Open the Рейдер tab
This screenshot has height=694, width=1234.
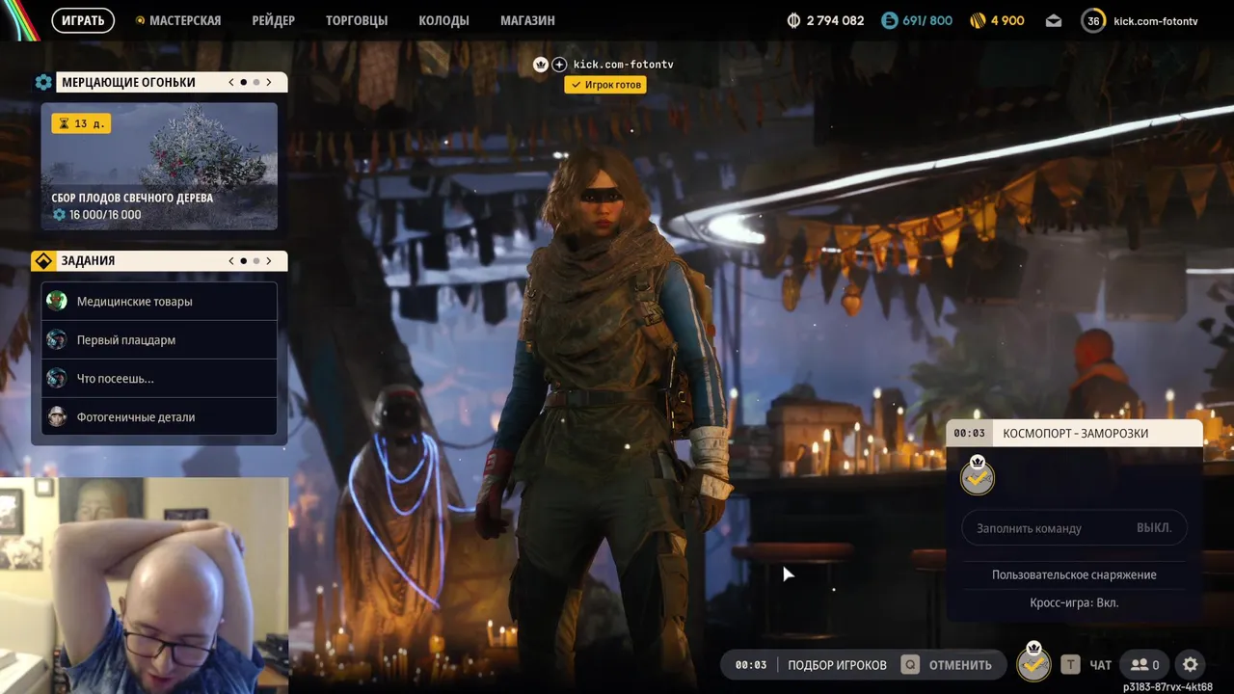[274, 20]
